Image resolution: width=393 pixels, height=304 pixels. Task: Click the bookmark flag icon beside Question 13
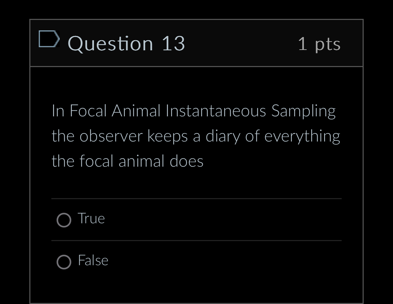coord(49,38)
